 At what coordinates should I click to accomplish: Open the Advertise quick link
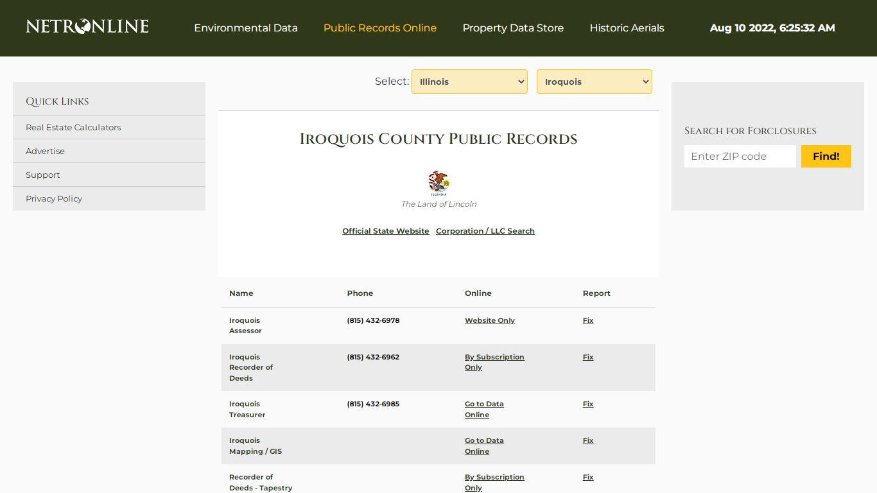(45, 151)
